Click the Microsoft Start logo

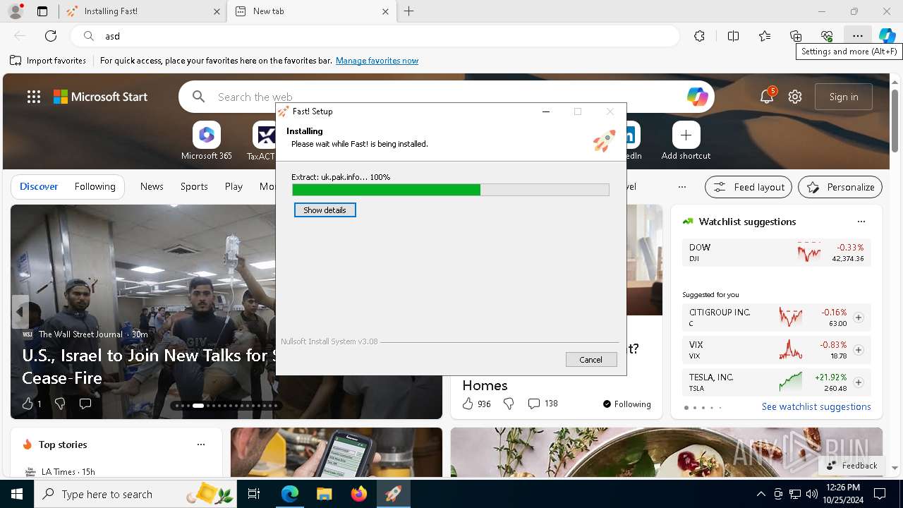pyautogui.click(x=101, y=97)
